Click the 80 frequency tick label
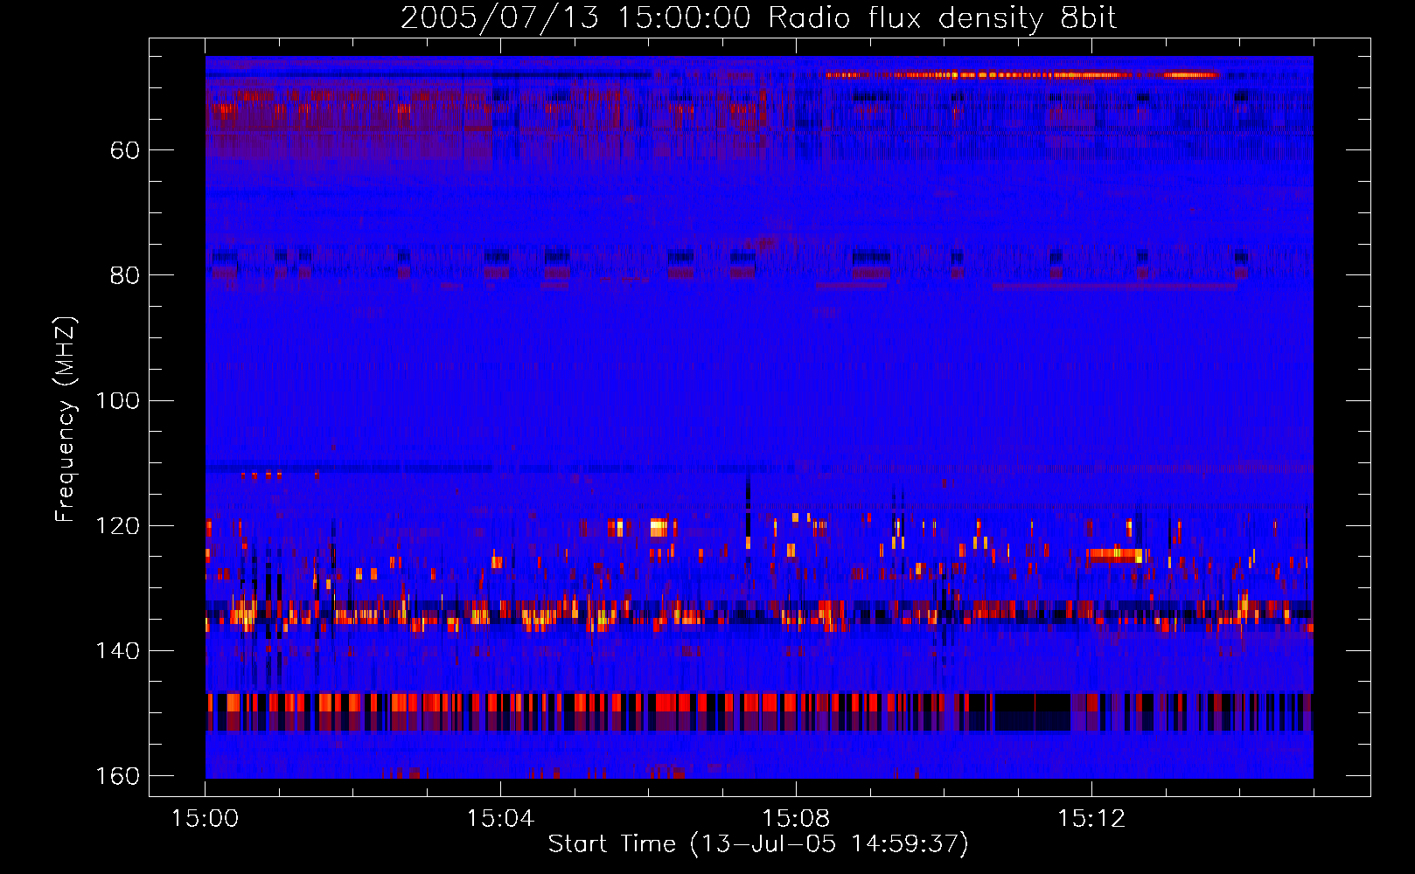Screen dimensions: 1415x874 click(125, 275)
